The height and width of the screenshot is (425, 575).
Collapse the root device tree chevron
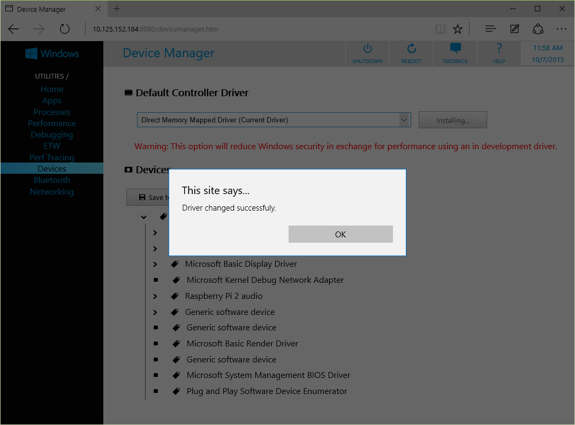pyautogui.click(x=143, y=217)
